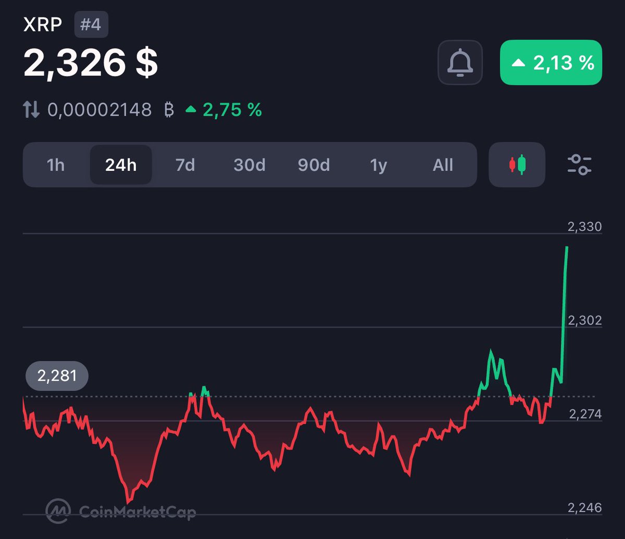Select the 1h timeframe tab
This screenshot has height=539, width=625.
coord(56,165)
